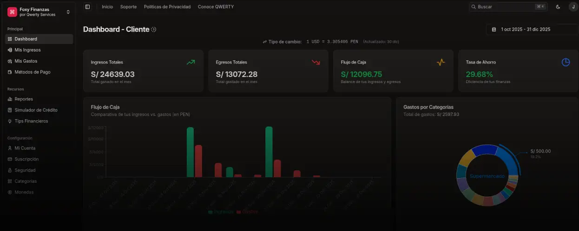Click the info icon beside Dashboard - Cliente
579x231 pixels.
click(154, 30)
